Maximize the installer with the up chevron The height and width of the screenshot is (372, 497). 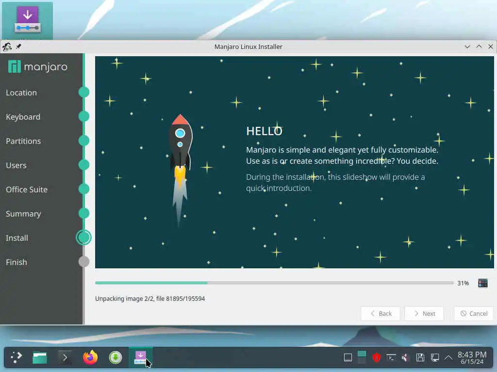coord(479,46)
